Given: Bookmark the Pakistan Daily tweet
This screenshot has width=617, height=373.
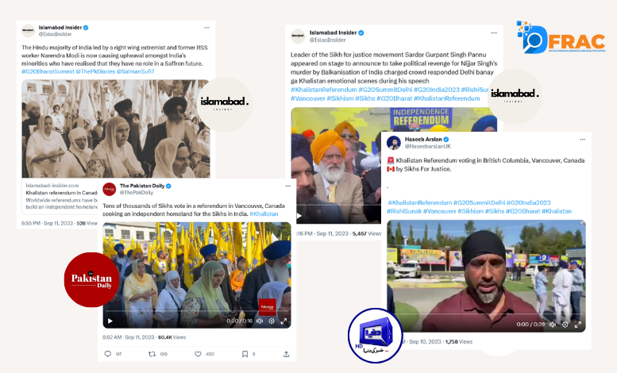Looking at the screenshot, I should coord(245,354).
